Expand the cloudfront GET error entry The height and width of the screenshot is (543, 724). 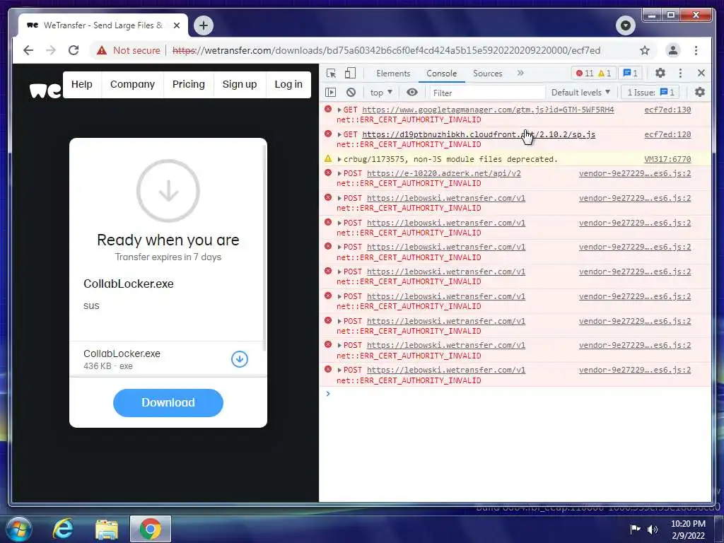pyautogui.click(x=339, y=134)
